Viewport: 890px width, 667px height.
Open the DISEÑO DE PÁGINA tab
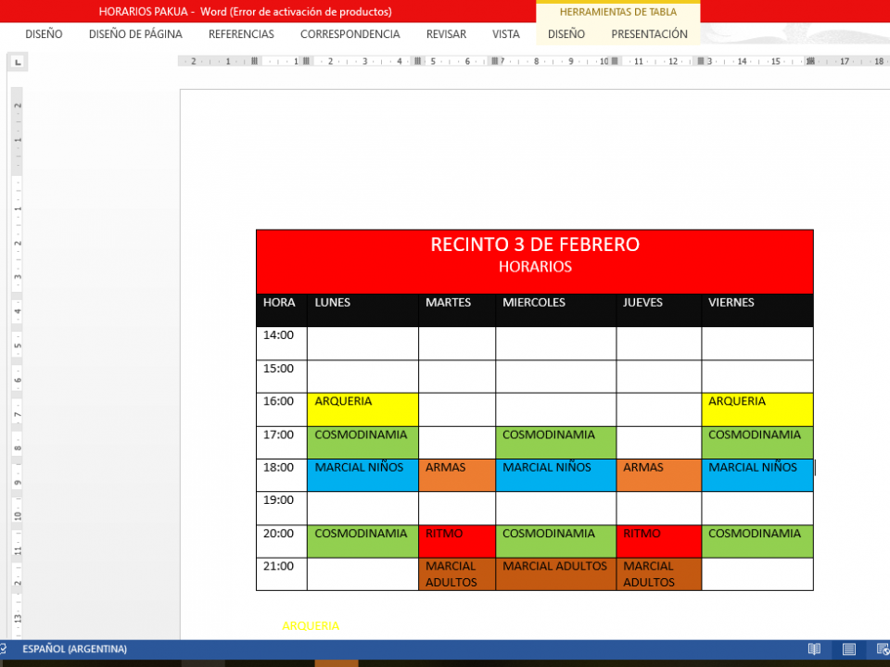point(135,34)
